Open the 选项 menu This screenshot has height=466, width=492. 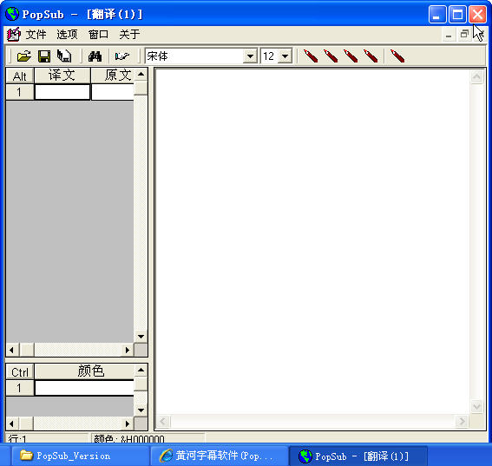click(x=67, y=34)
